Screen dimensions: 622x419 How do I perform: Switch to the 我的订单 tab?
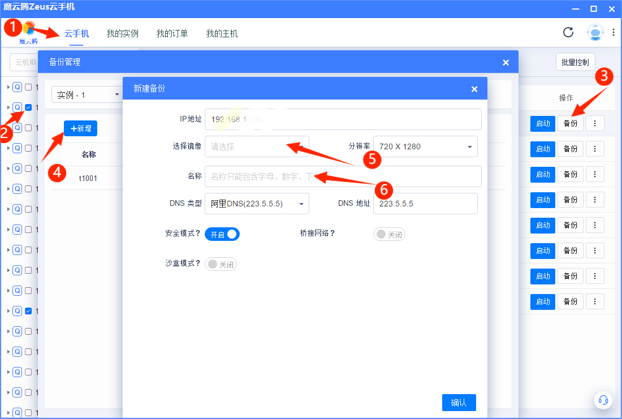tap(172, 34)
